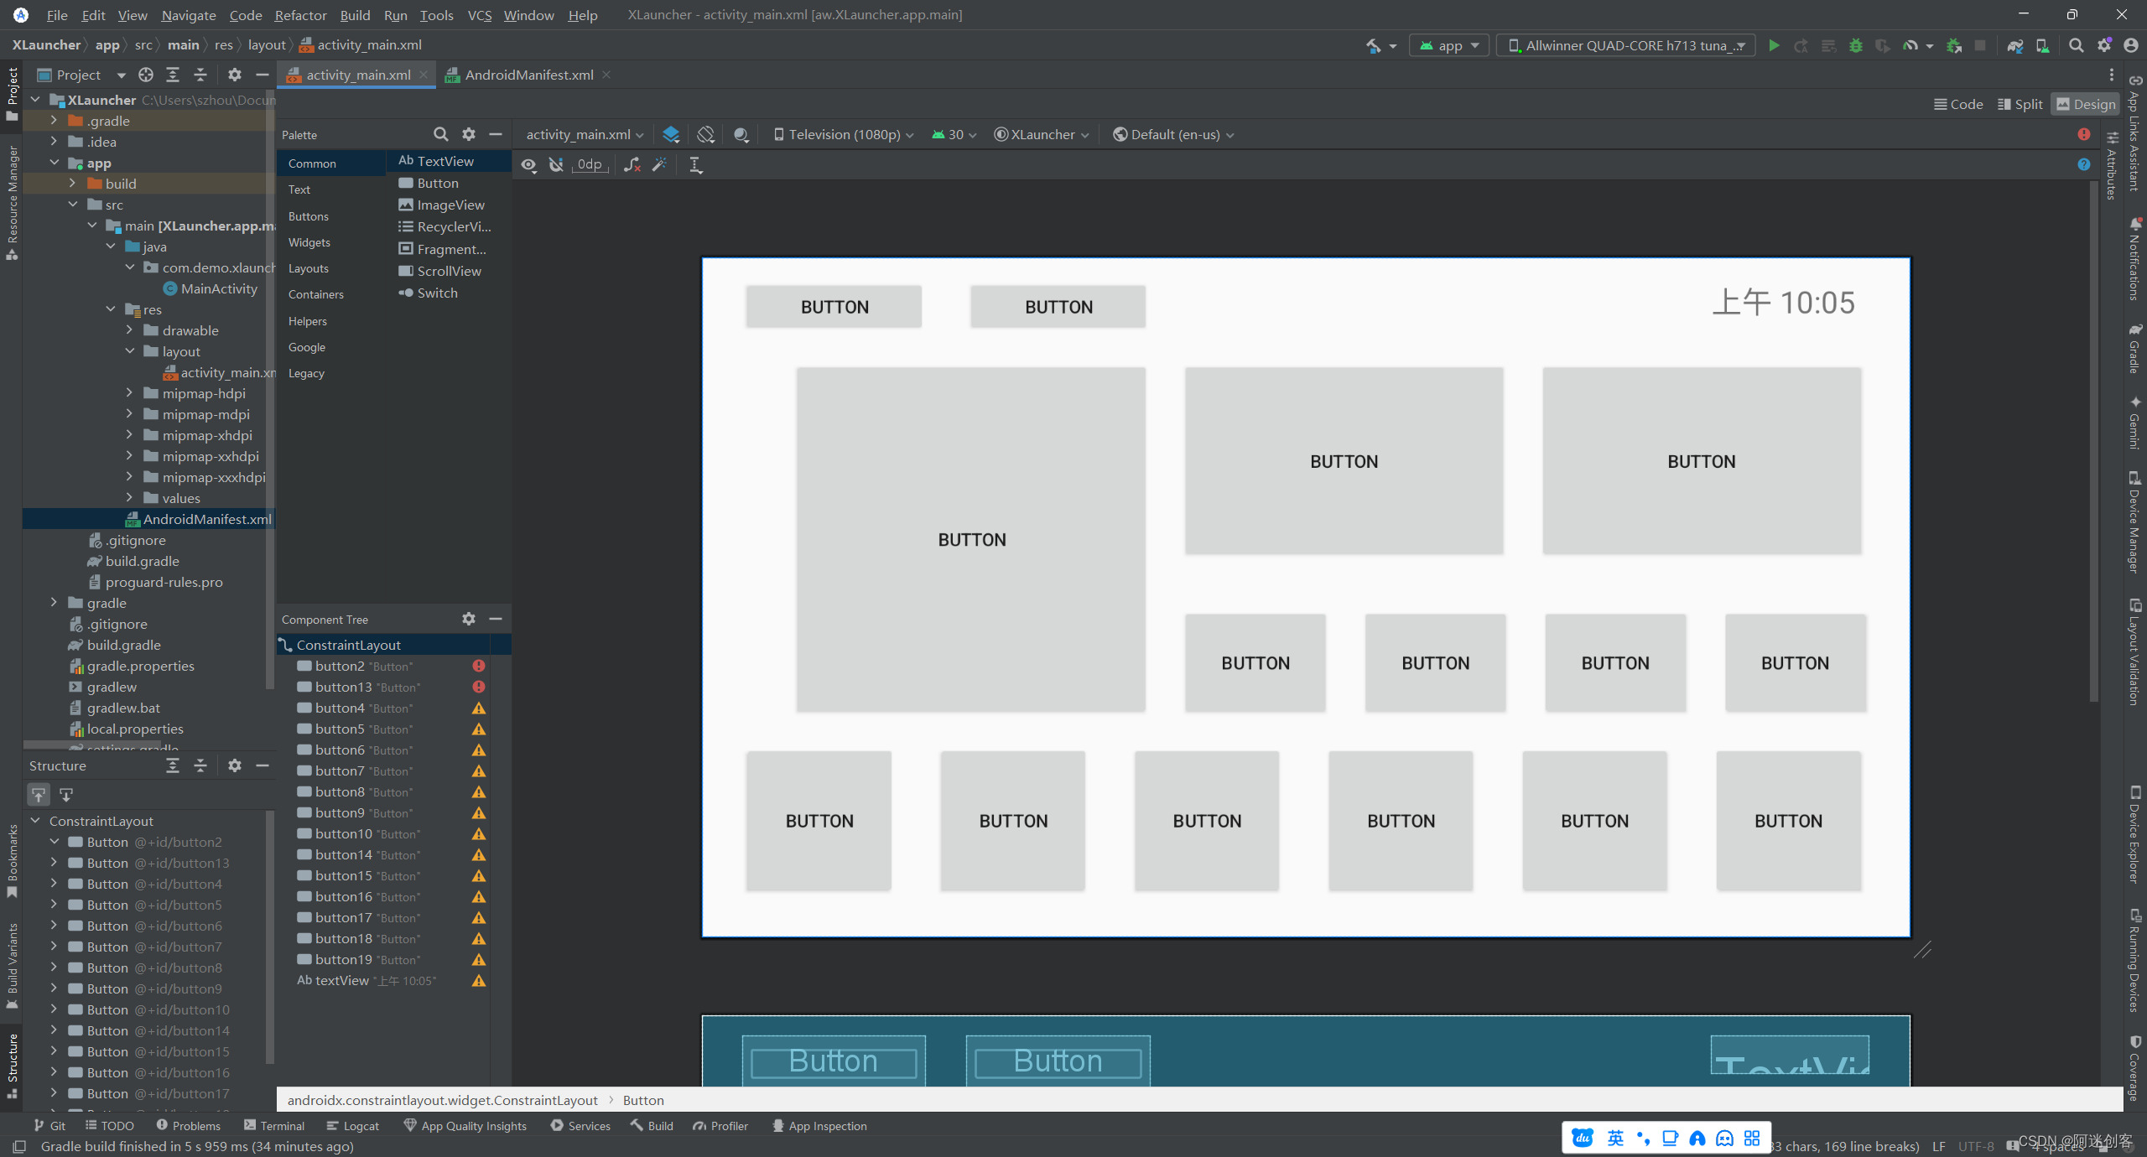Click the Text menu item in Palette
The height and width of the screenshot is (1157, 2147).
[299, 189]
